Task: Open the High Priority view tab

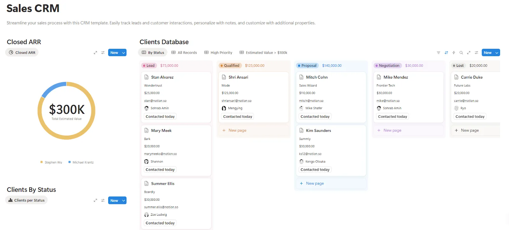Action: pos(218,52)
